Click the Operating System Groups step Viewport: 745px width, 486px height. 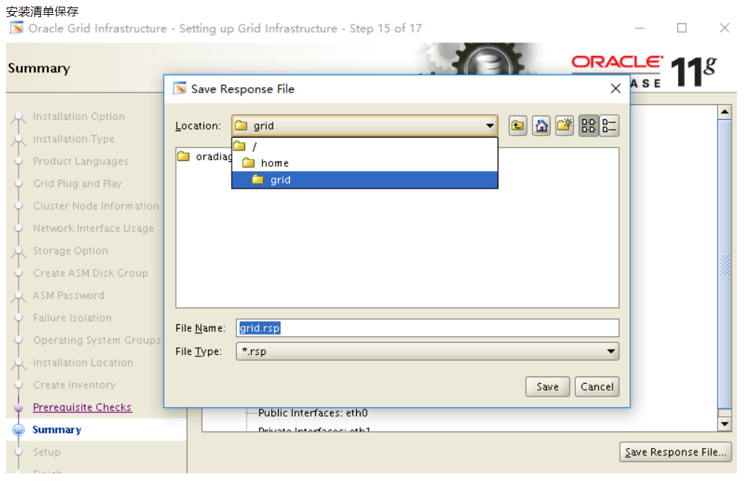pos(97,340)
